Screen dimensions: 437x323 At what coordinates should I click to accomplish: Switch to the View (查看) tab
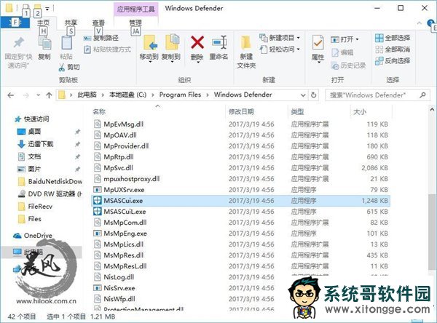tap(98, 23)
